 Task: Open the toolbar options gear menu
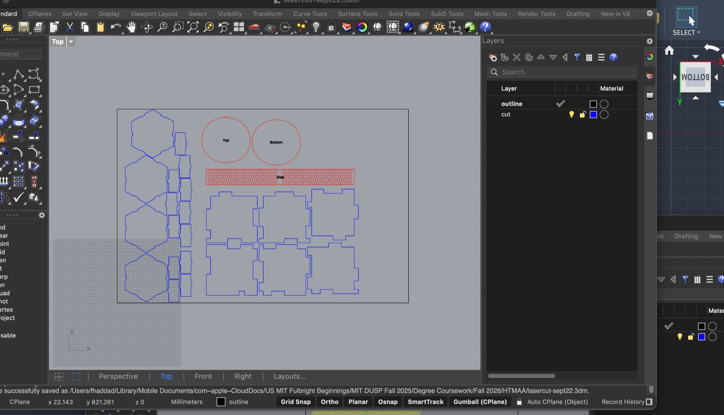[x=649, y=14]
